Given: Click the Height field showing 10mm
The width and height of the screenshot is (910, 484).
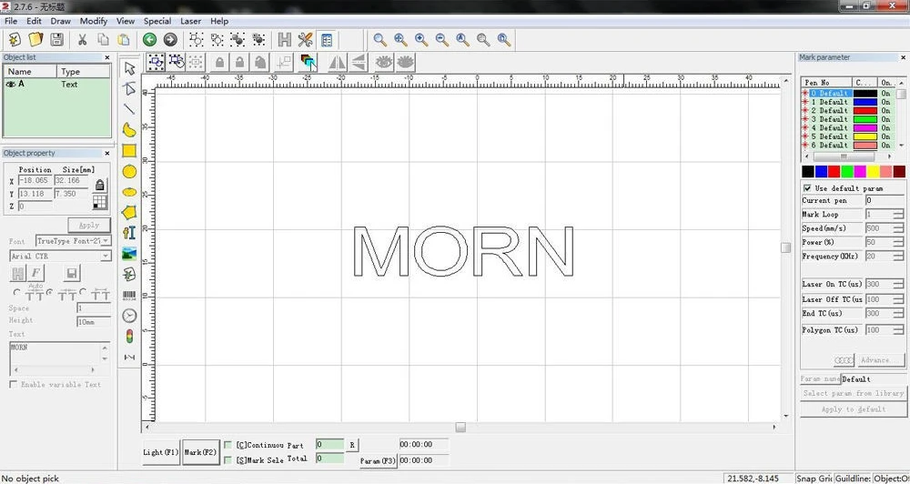Looking at the screenshot, I should click(x=94, y=321).
